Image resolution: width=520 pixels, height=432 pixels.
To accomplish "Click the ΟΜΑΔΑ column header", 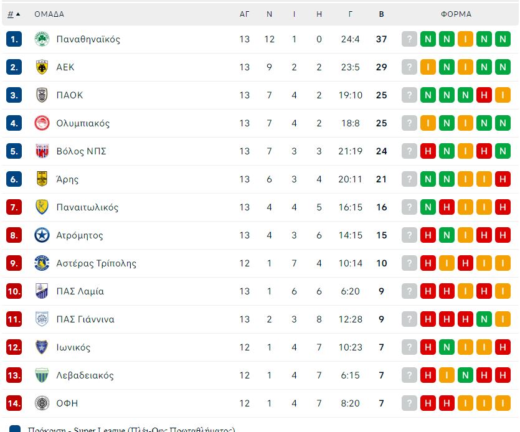I will pyautogui.click(x=49, y=14).
